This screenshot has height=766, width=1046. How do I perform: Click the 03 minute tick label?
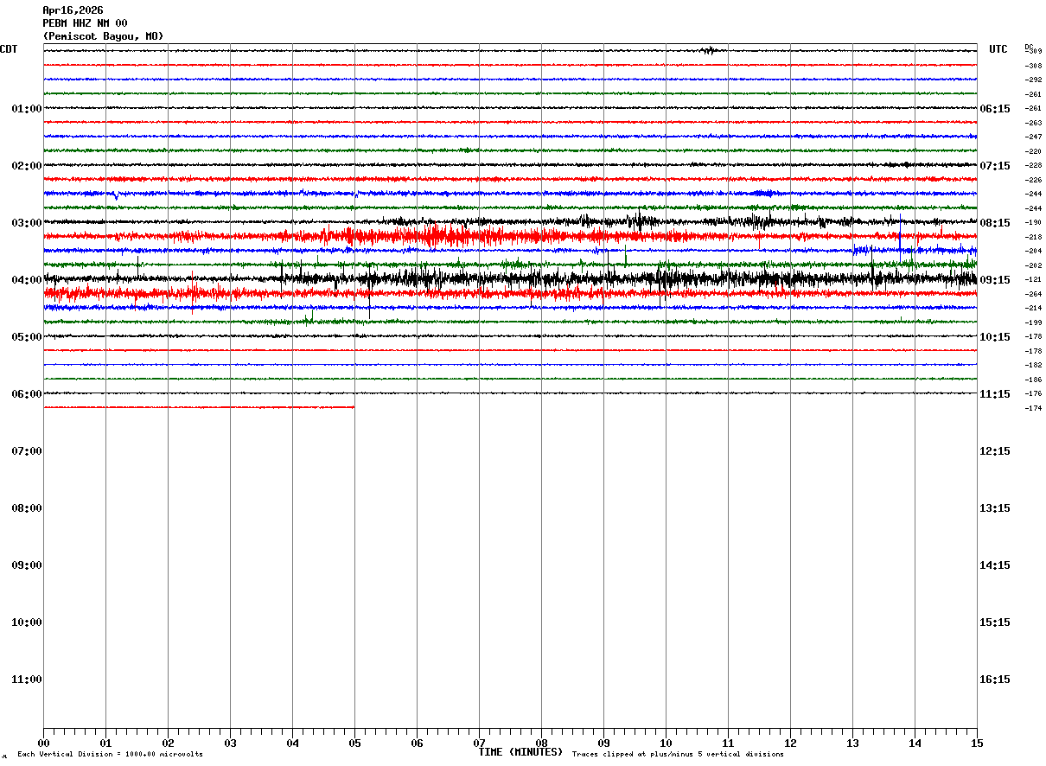click(230, 744)
